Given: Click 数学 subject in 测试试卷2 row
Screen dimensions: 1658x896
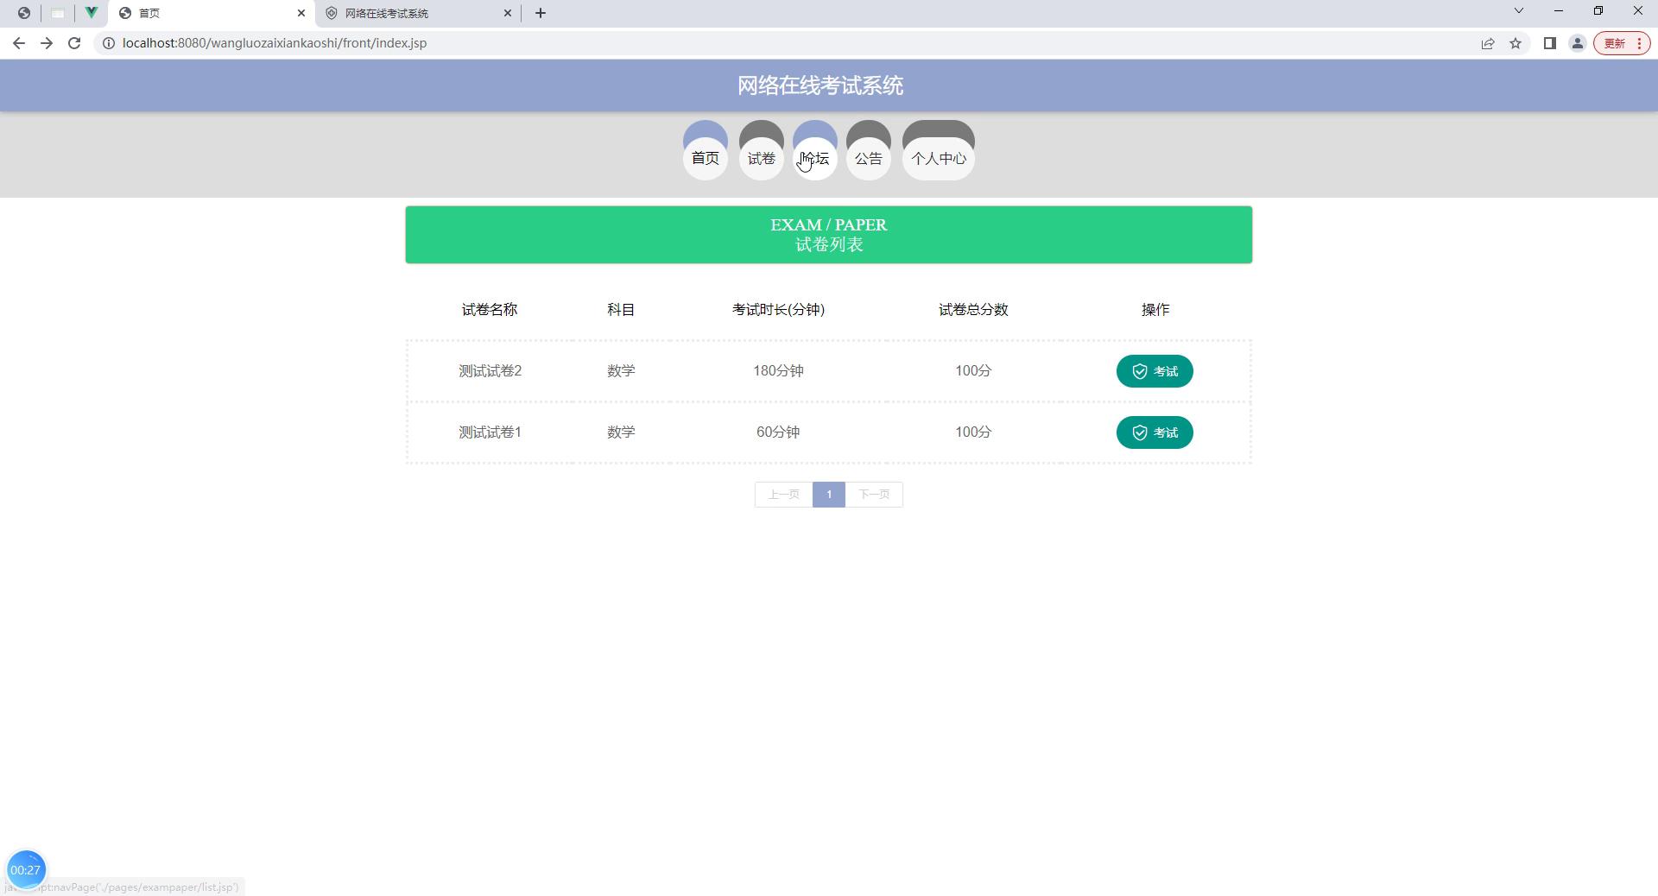Looking at the screenshot, I should [x=621, y=371].
